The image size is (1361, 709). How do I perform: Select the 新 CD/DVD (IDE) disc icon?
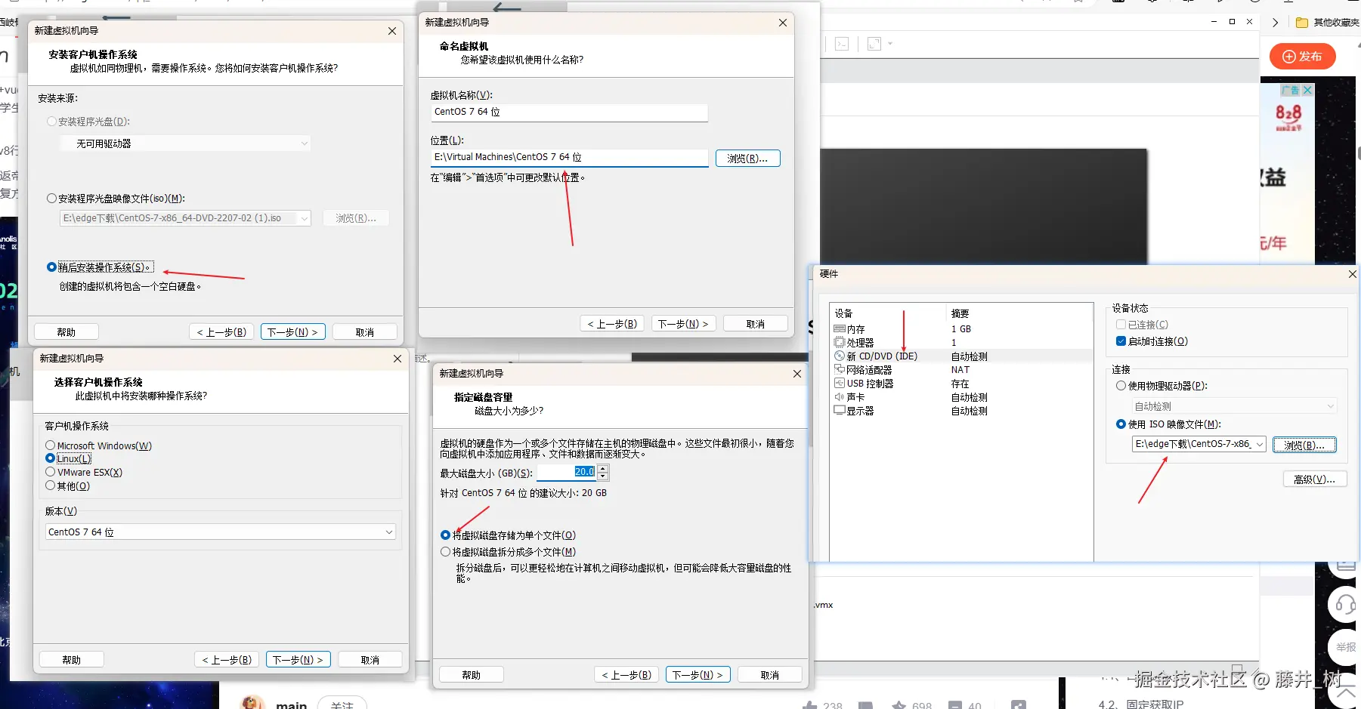(x=839, y=356)
